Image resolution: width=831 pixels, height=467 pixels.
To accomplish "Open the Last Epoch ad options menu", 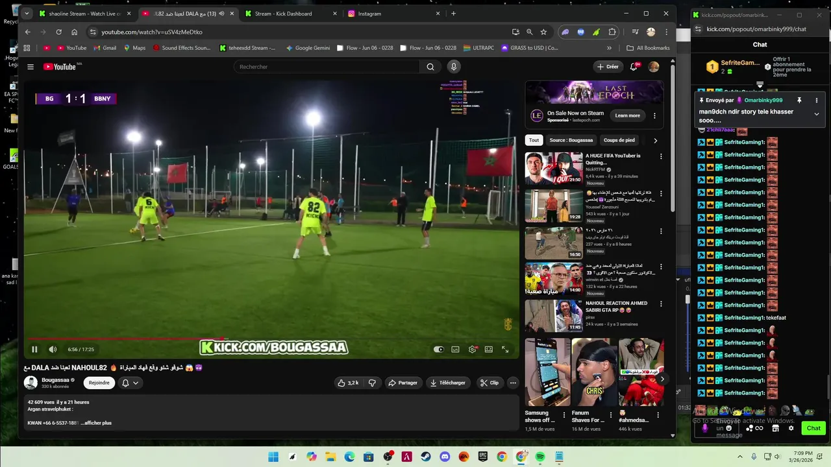I will [x=654, y=115].
